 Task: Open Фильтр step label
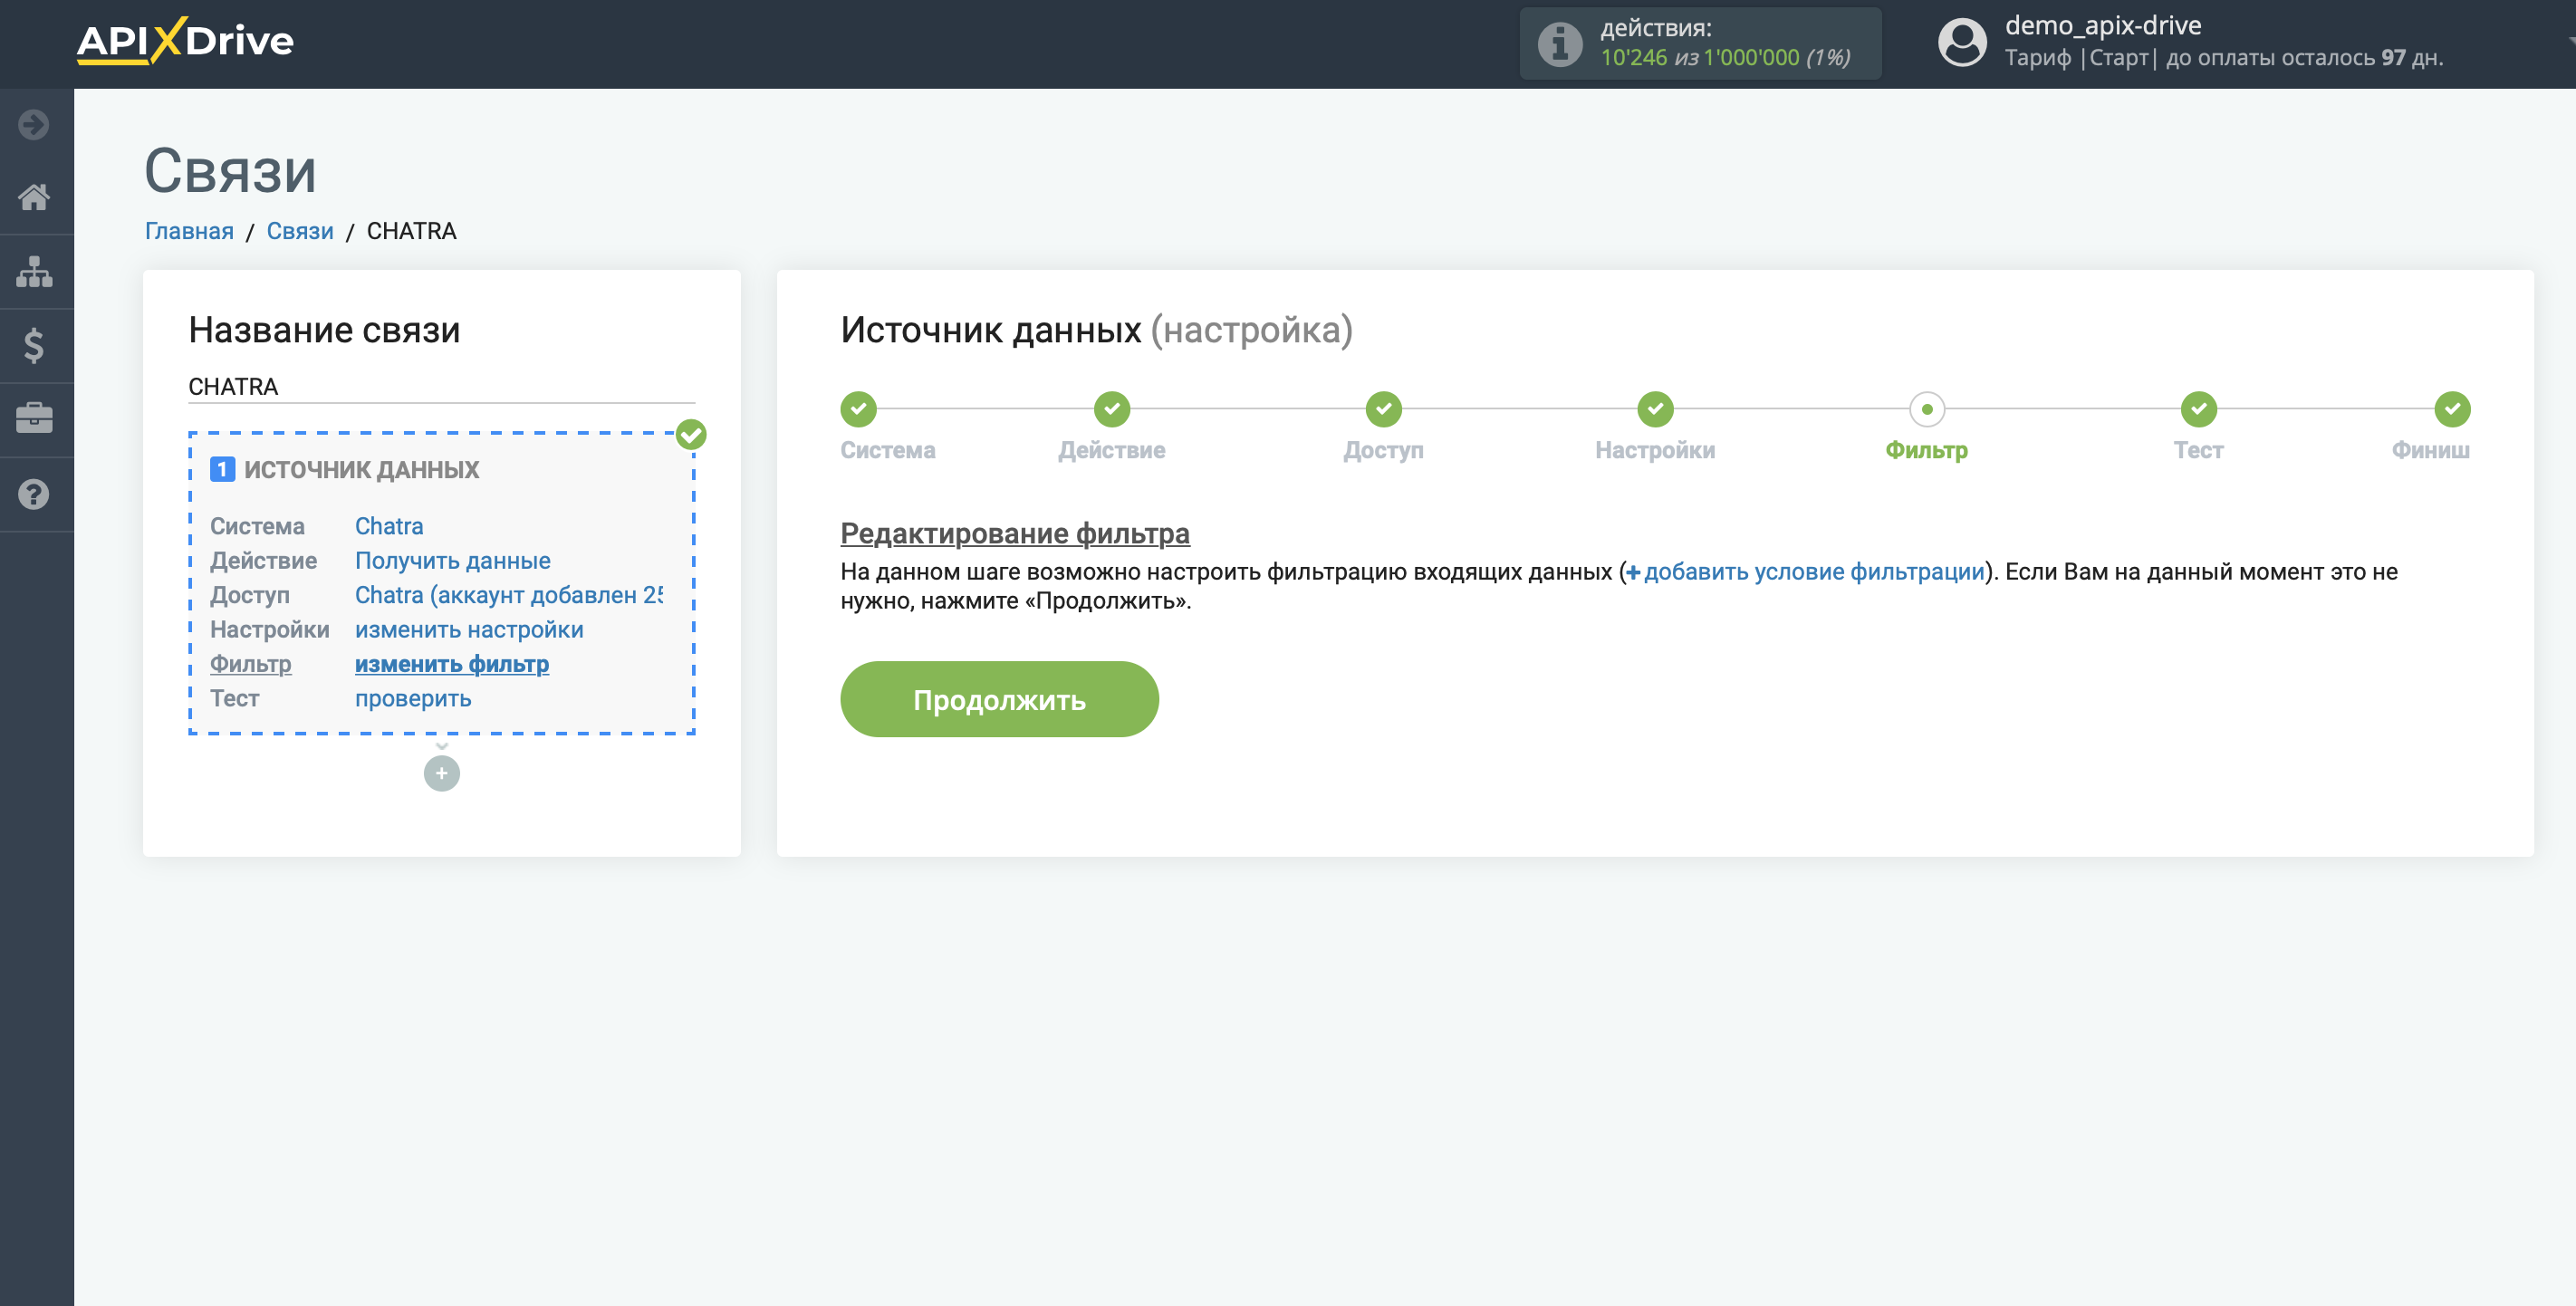point(1926,450)
